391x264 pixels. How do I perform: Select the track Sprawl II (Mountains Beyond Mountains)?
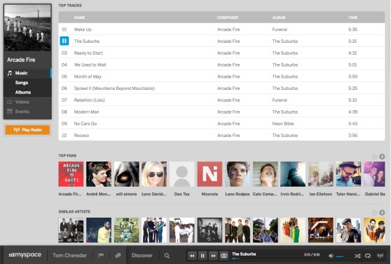(221, 88)
